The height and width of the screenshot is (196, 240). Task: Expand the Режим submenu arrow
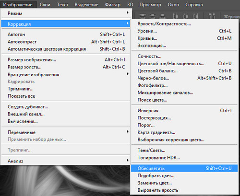[x=128, y=12]
